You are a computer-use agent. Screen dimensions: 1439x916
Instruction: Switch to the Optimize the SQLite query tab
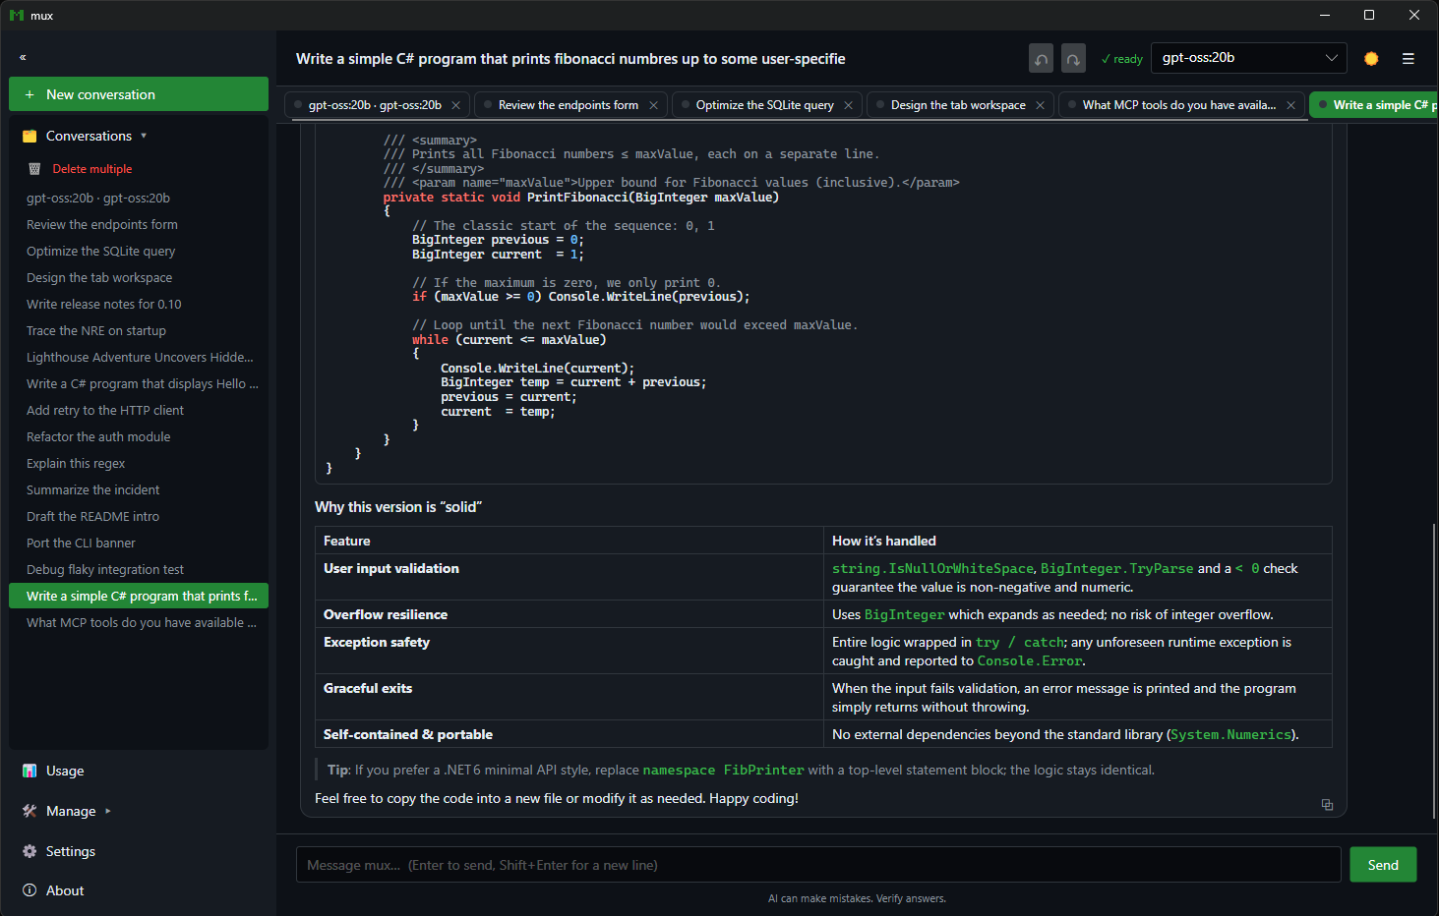click(767, 105)
